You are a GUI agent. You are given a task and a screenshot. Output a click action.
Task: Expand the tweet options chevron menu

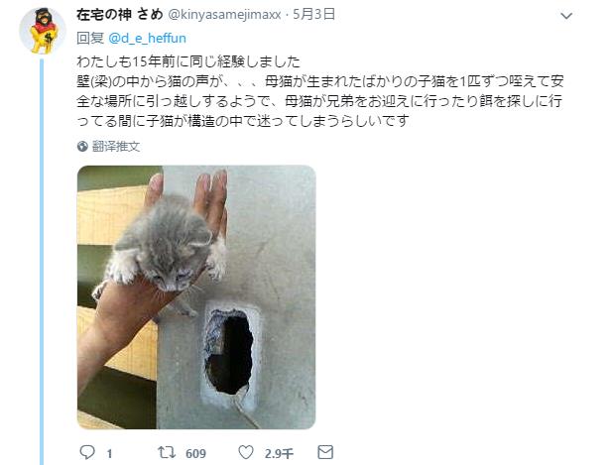pos(566,16)
